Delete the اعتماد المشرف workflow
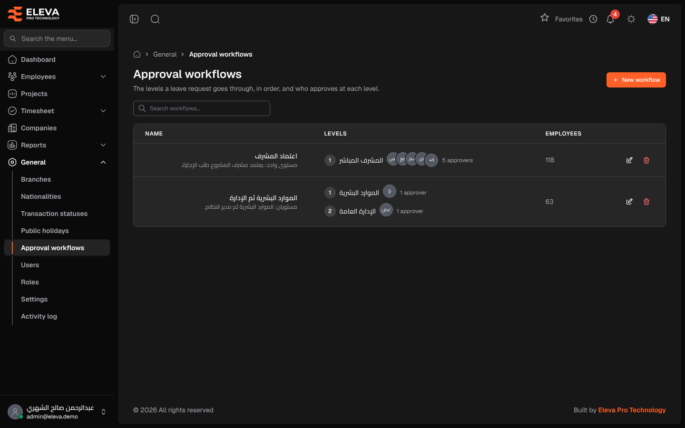685x428 pixels. coord(646,160)
